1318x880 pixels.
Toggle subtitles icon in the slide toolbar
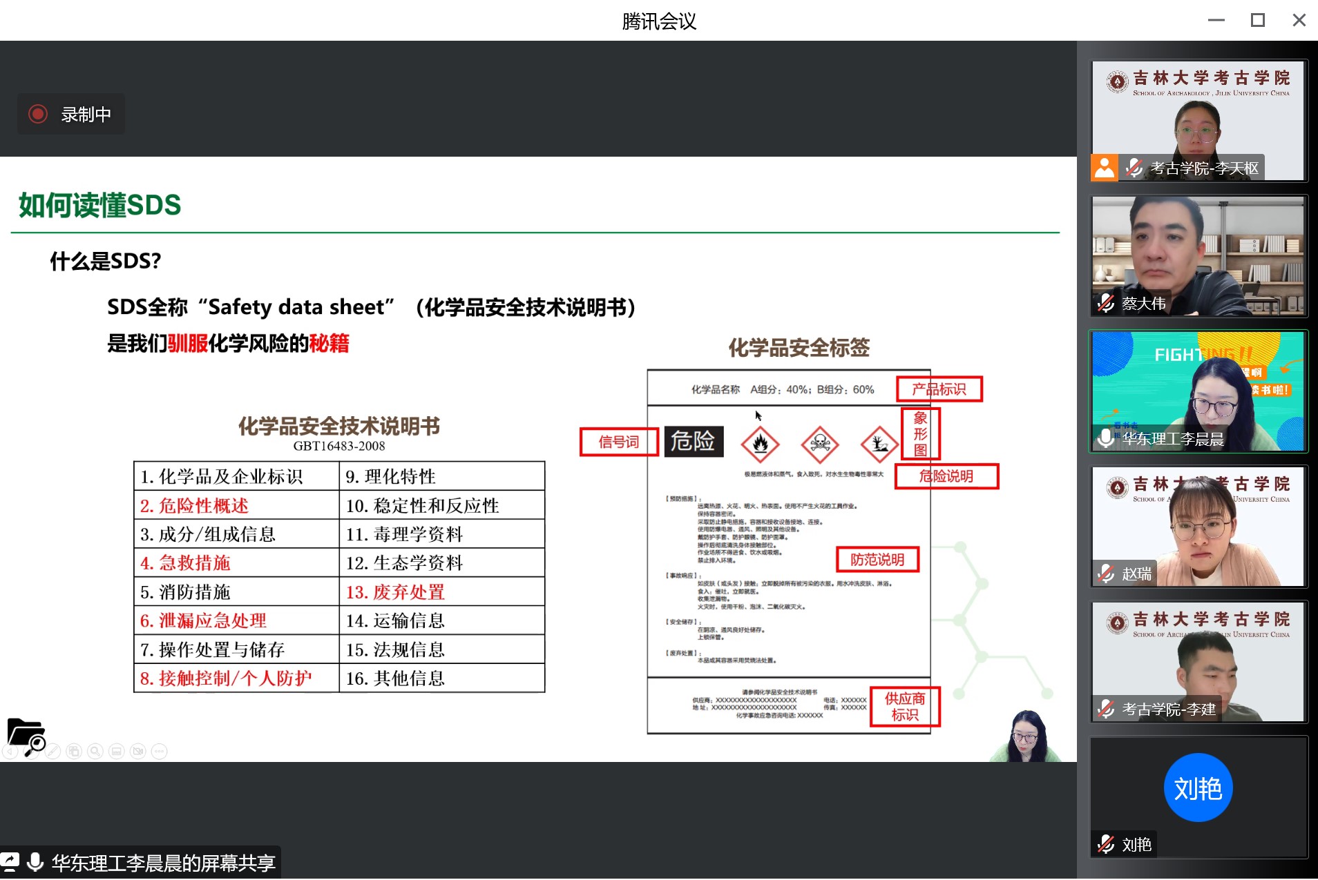[117, 751]
